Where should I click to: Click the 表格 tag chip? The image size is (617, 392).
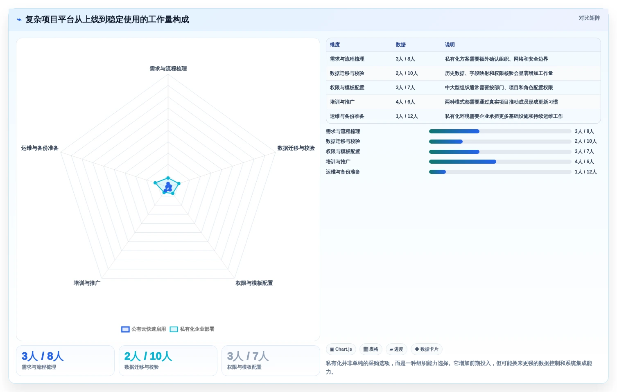371,349
